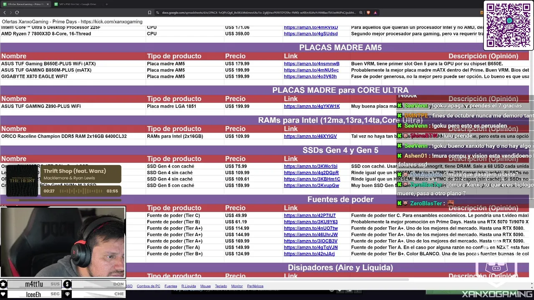Open the Combos de PC sheet tab

coord(149,286)
